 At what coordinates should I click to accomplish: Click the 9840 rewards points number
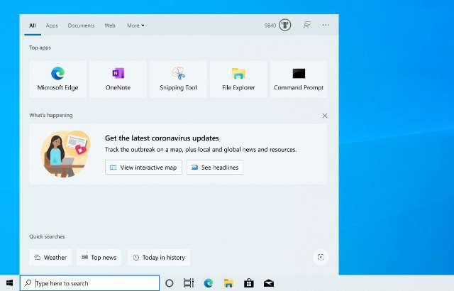tap(270, 26)
